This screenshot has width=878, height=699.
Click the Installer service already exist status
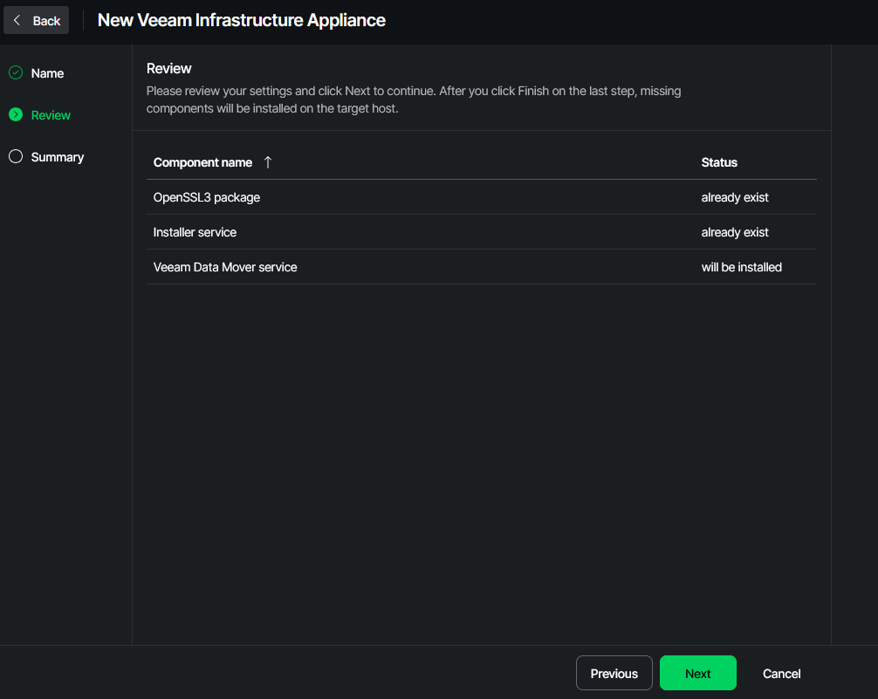[x=735, y=232]
